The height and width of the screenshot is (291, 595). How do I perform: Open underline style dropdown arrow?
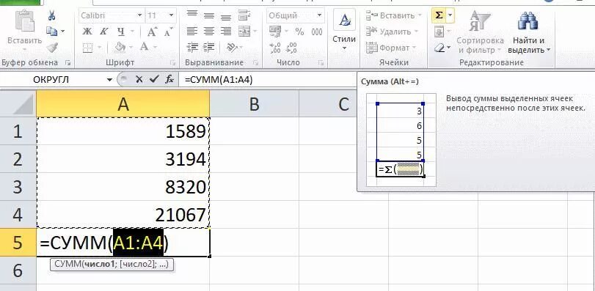click(134, 32)
